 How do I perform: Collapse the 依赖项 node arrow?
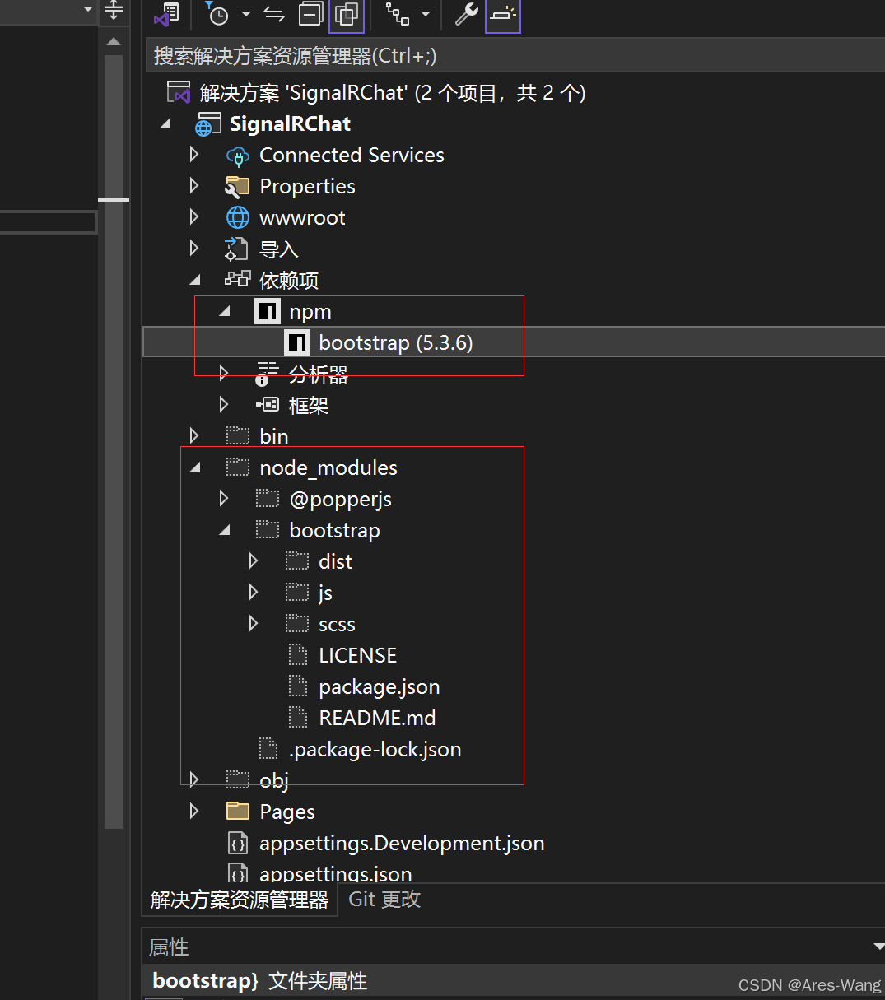coord(195,280)
